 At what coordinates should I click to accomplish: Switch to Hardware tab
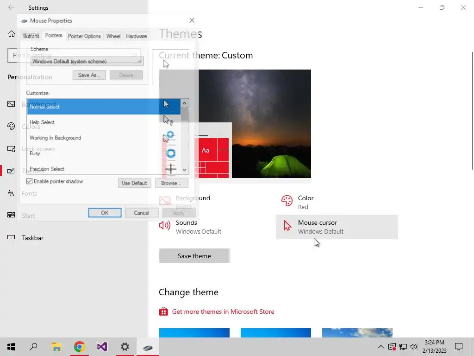point(137,36)
